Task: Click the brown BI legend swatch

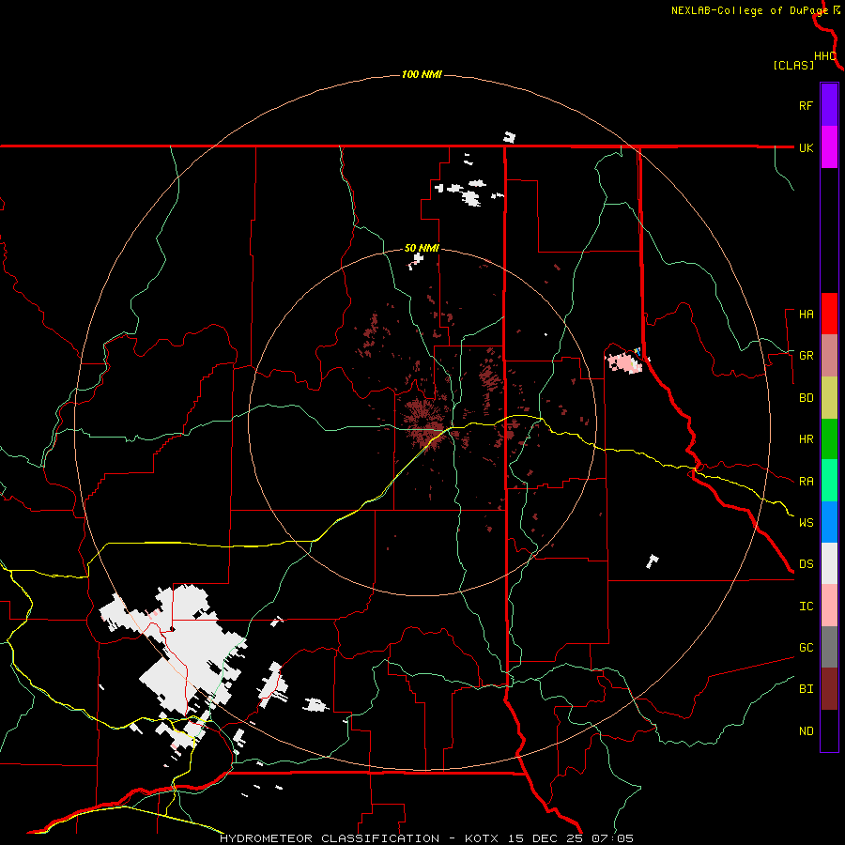Action: 829,689
